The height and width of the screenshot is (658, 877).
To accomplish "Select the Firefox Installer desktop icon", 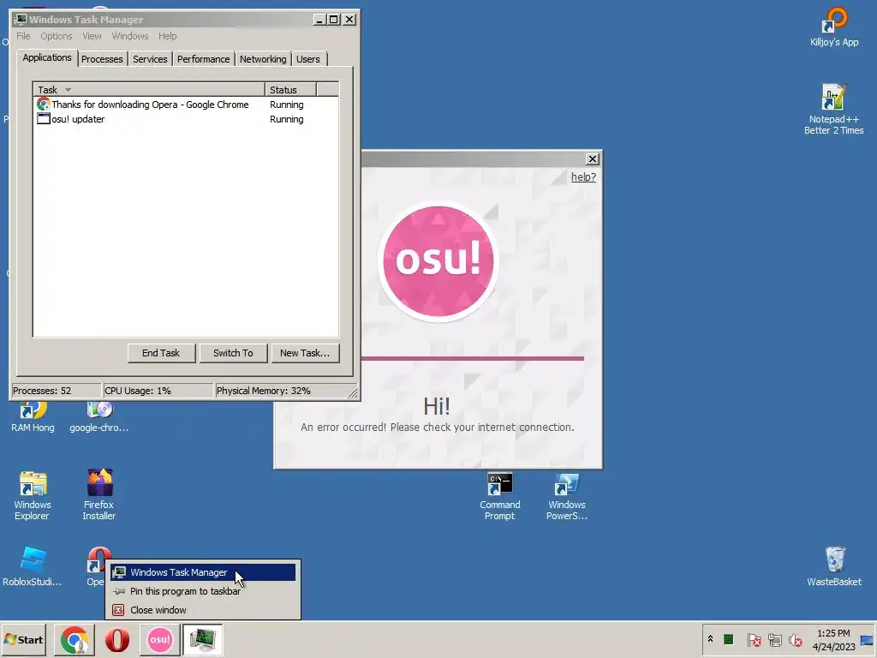I will (99, 494).
